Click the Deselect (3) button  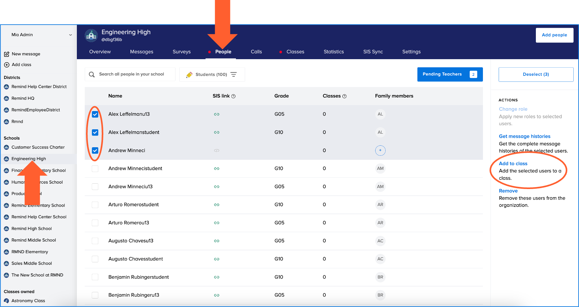[x=536, y=75]
